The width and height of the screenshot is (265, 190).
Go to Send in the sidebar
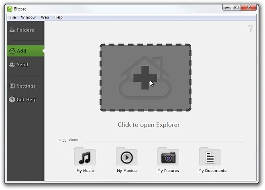22,65
